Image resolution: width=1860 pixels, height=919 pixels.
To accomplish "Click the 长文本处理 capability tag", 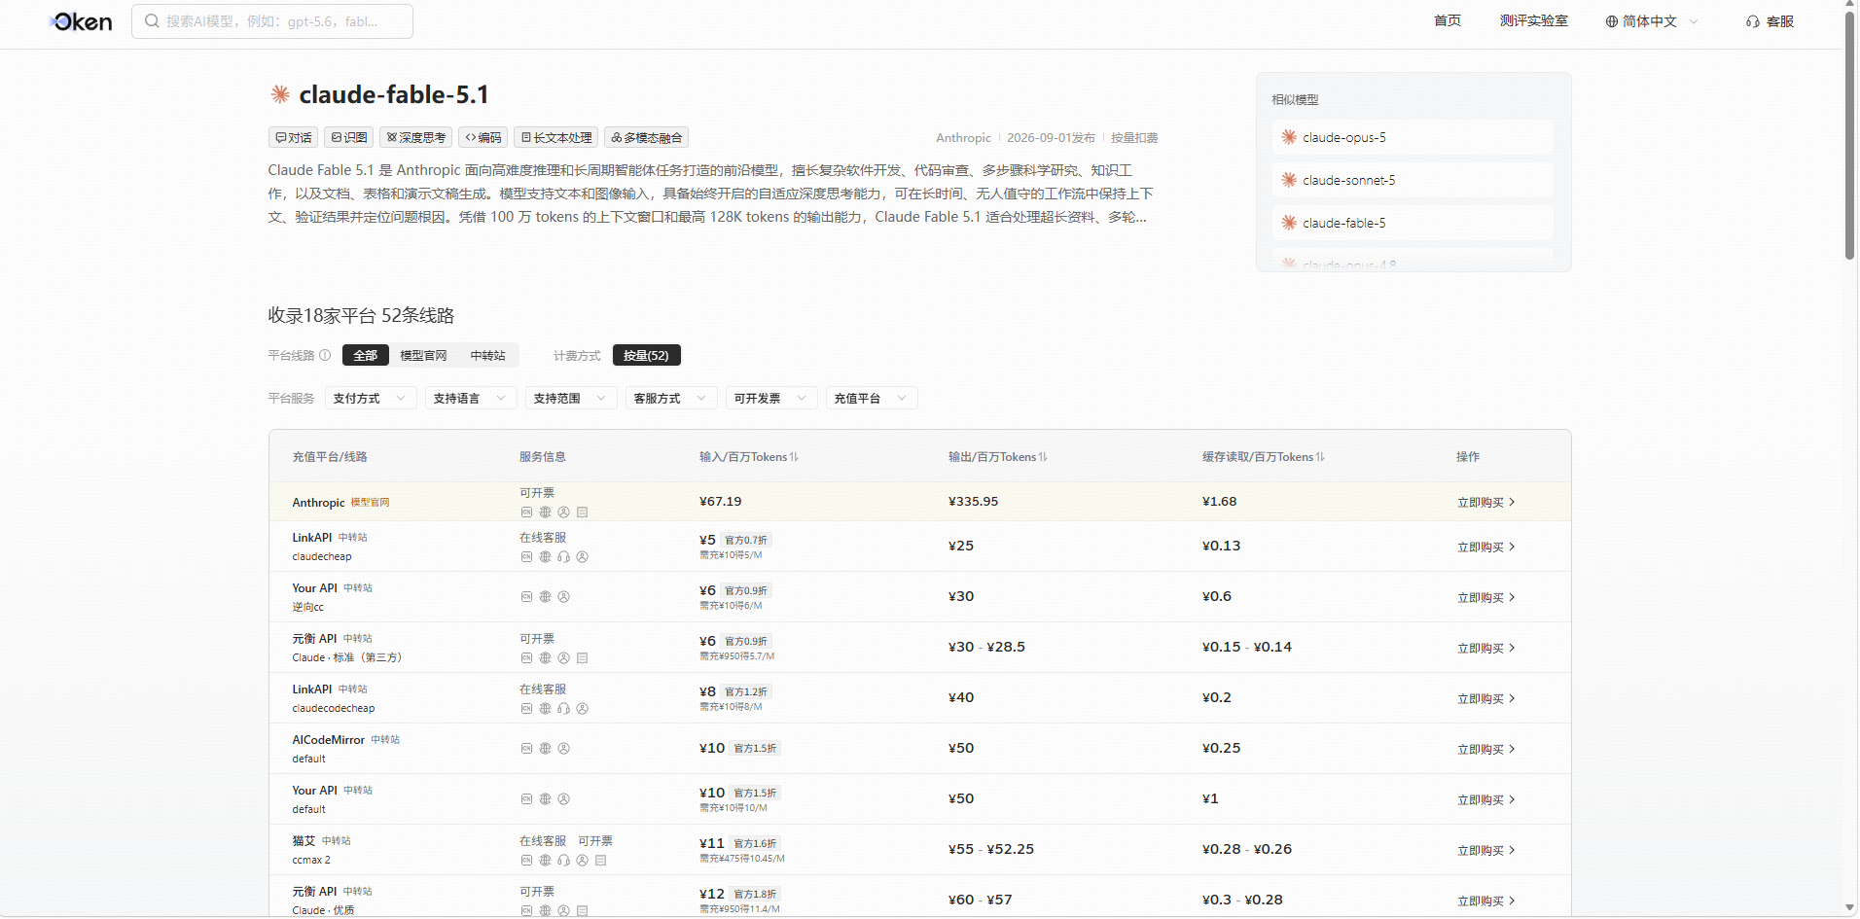I will click(x=555, y=137).
